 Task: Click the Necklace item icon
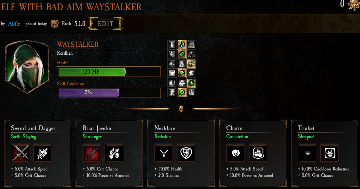[x=164, y=153]
